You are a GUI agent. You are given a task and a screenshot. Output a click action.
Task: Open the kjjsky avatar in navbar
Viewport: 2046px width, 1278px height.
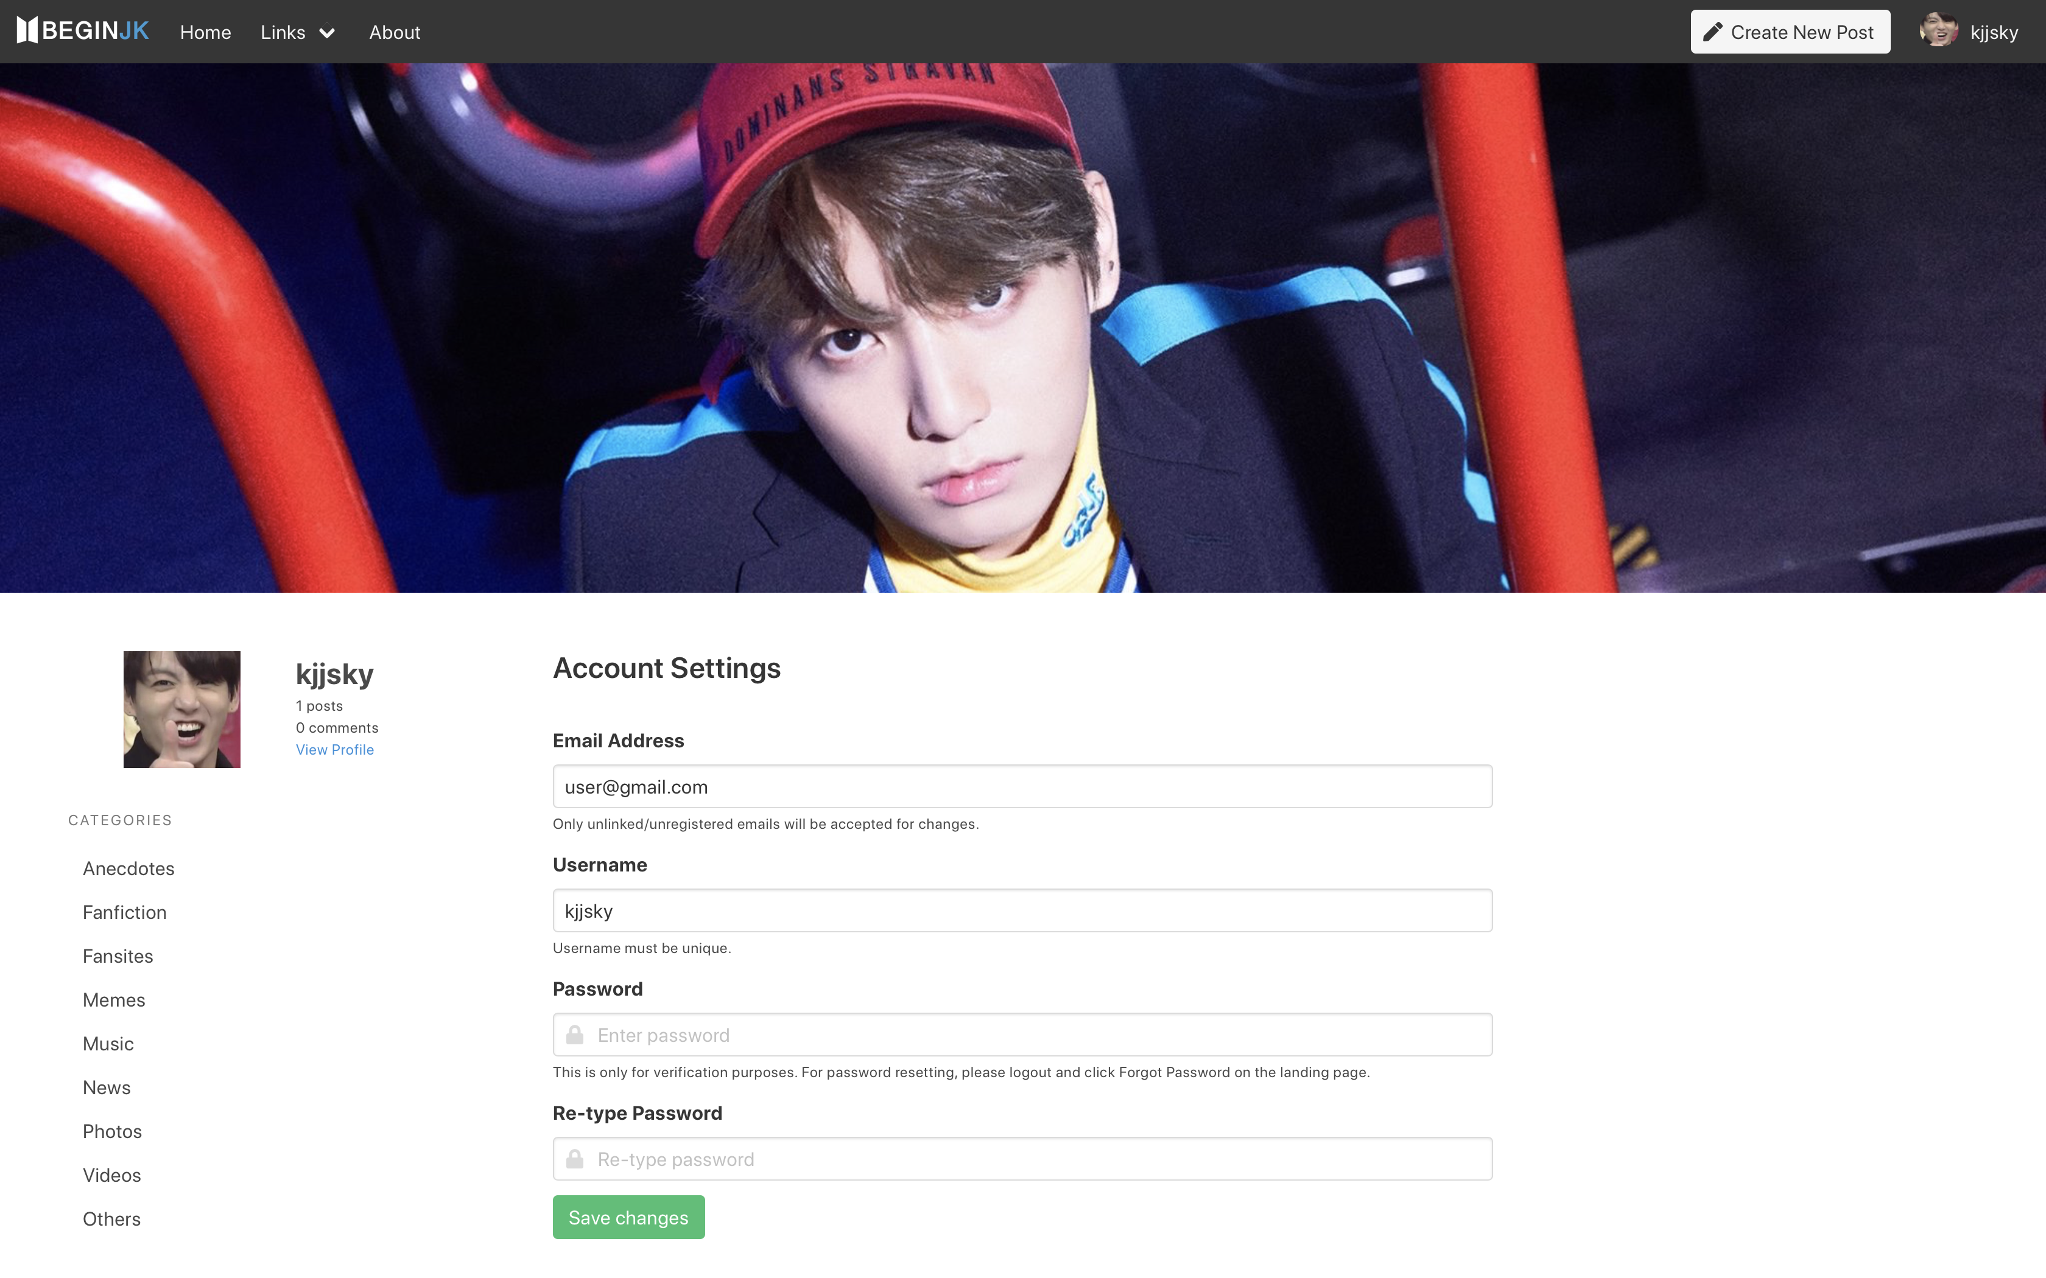pyautogui.click(x=1939, y=32)
